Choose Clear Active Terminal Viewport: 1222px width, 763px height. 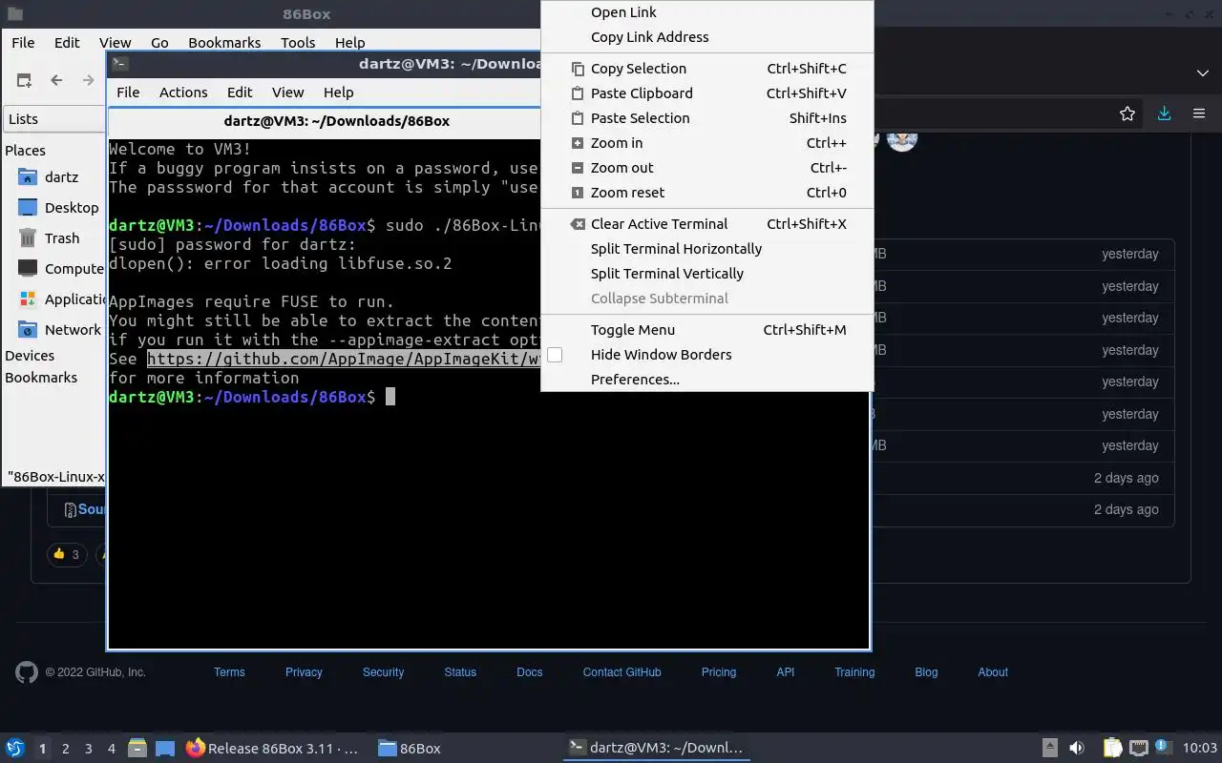pos(706,224)
